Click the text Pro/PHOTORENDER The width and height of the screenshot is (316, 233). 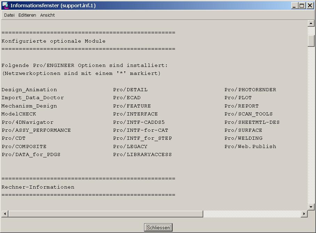[x=251, y=89]
